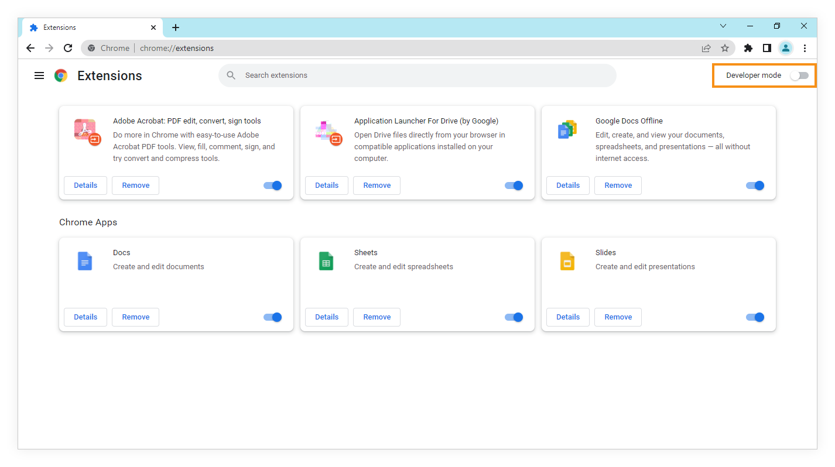Open Details for Adobe Acrobat
Viewport: 835px width, 467px height.
tap(85, 186)
